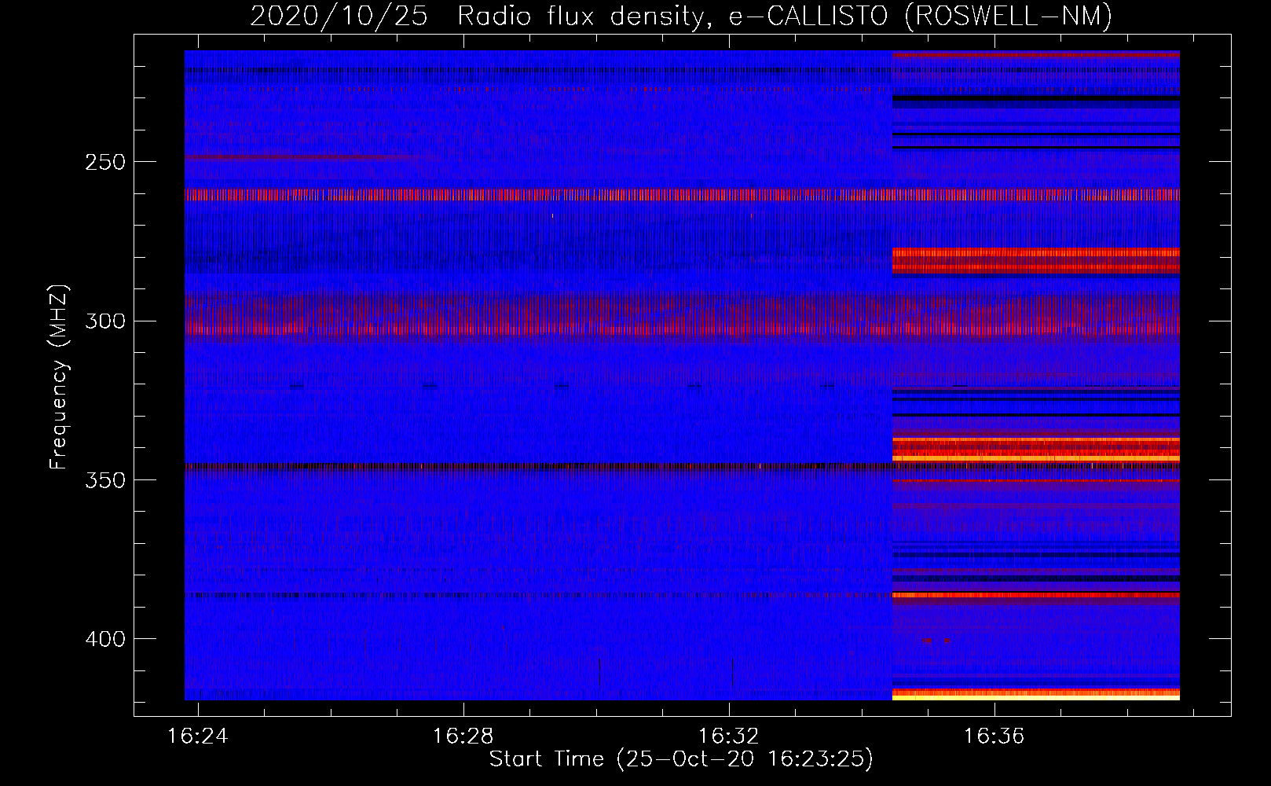Click the plot title '2020/10/25 Radio flux density'
The image size is (1271, 786).
[477, 16]
